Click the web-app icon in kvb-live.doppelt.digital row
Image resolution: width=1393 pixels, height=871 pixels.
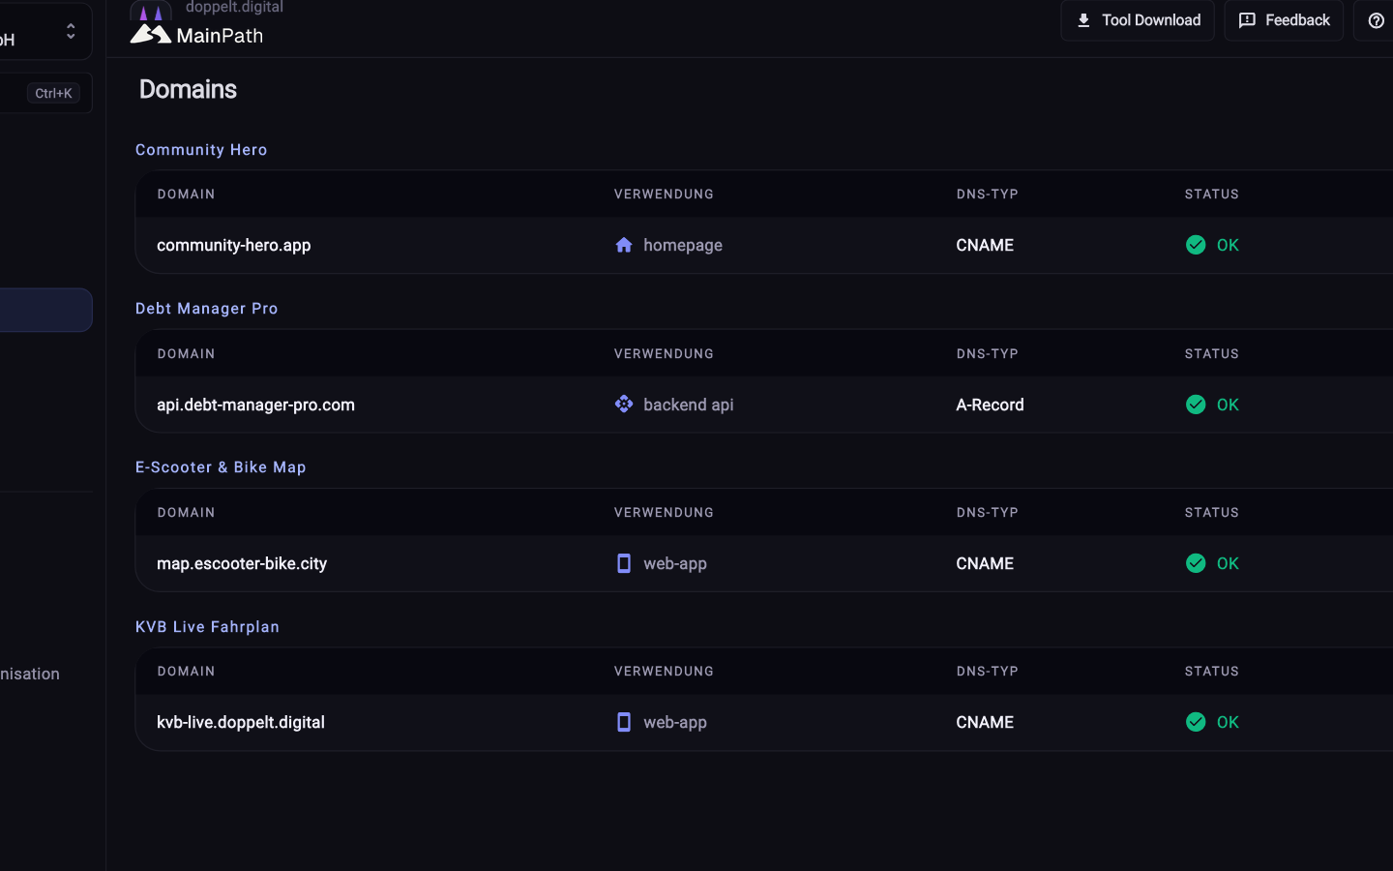click(624, 722)
